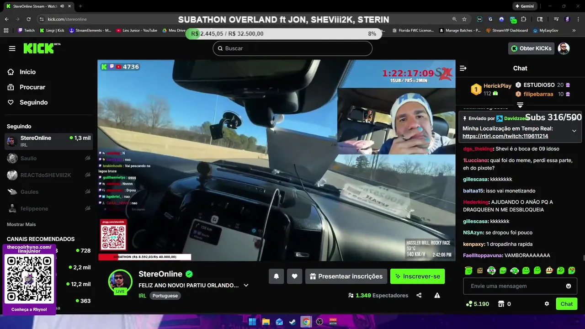Image resolution: width=585 pixels, height=329 pixels.
Task: Open the Kick hamburger sidebar menu
Action: tap(12, 48)
